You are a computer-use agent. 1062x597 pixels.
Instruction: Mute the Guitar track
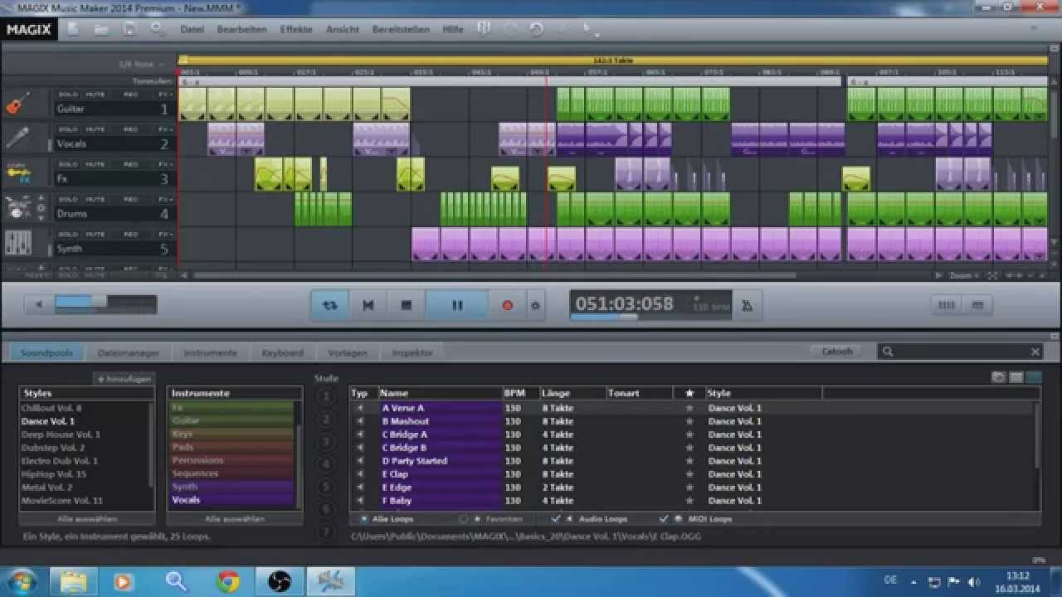(95, 95)
